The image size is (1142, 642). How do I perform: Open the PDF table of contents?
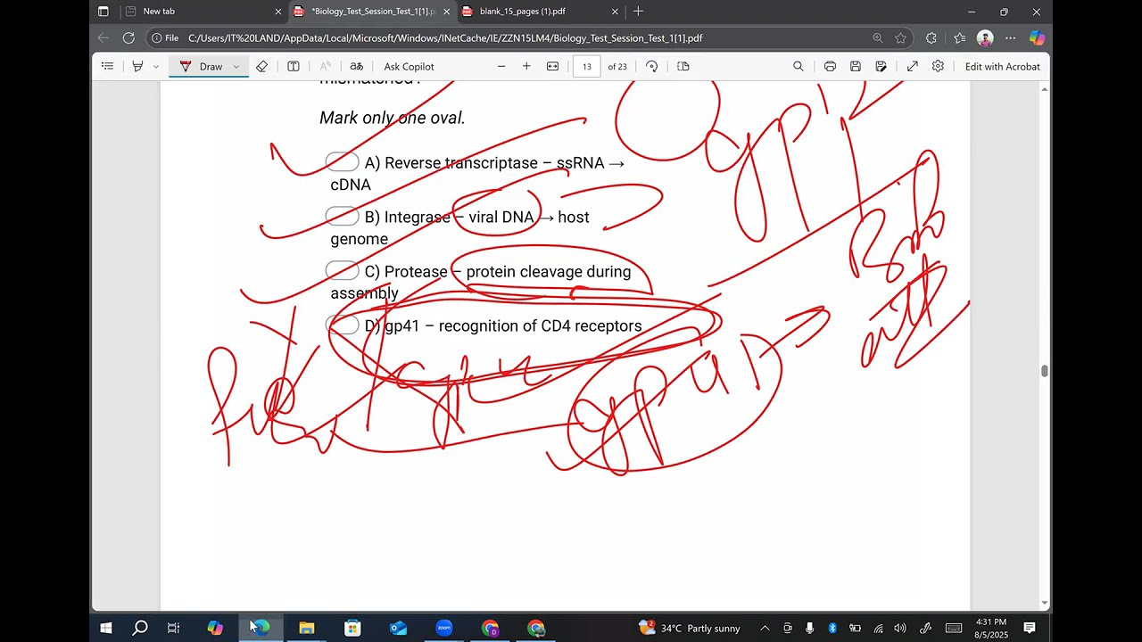click(108, 66)
